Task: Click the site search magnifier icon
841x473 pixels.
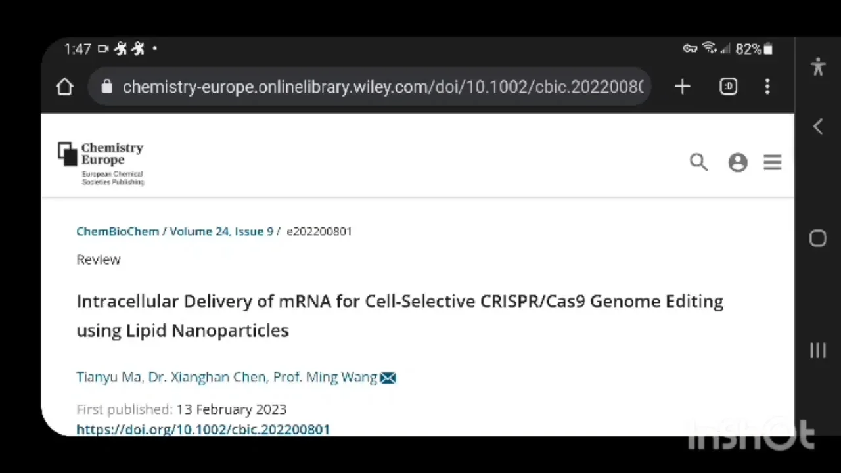Action: 698,162
